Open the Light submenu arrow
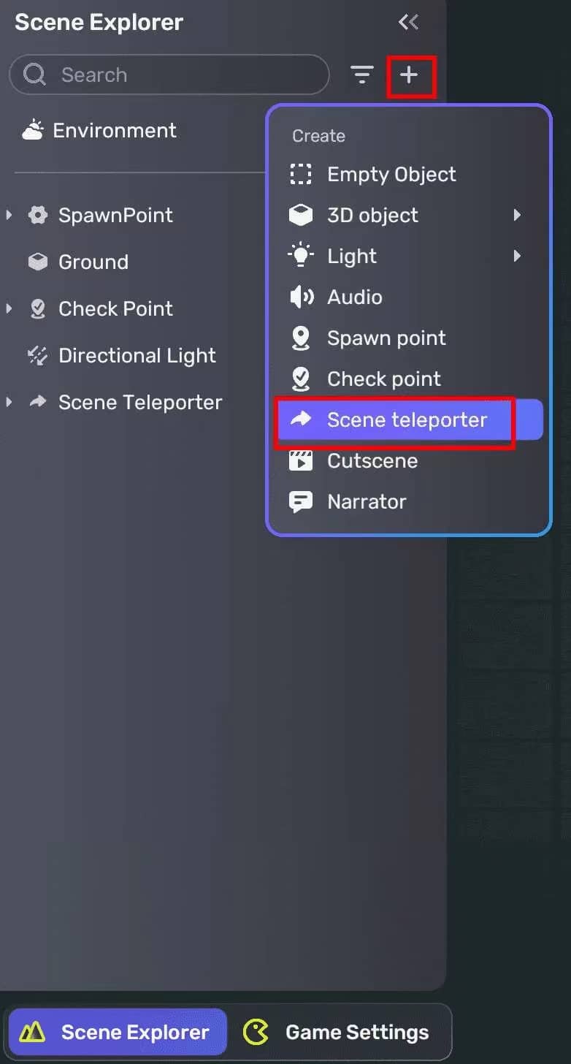 [518, 256]
